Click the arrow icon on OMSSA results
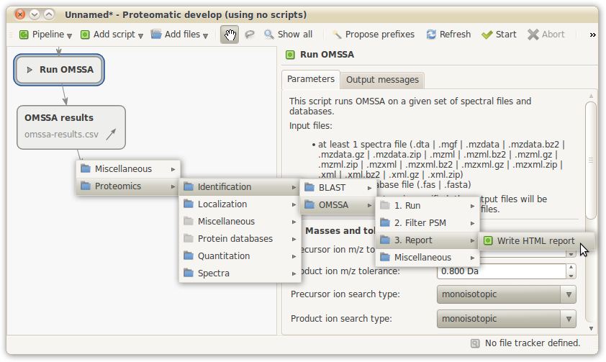 (x=111, y=134)
